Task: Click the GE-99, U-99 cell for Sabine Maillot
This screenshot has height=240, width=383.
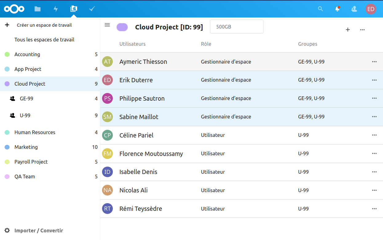Action: pyautogui.click(x=311, y=117)
